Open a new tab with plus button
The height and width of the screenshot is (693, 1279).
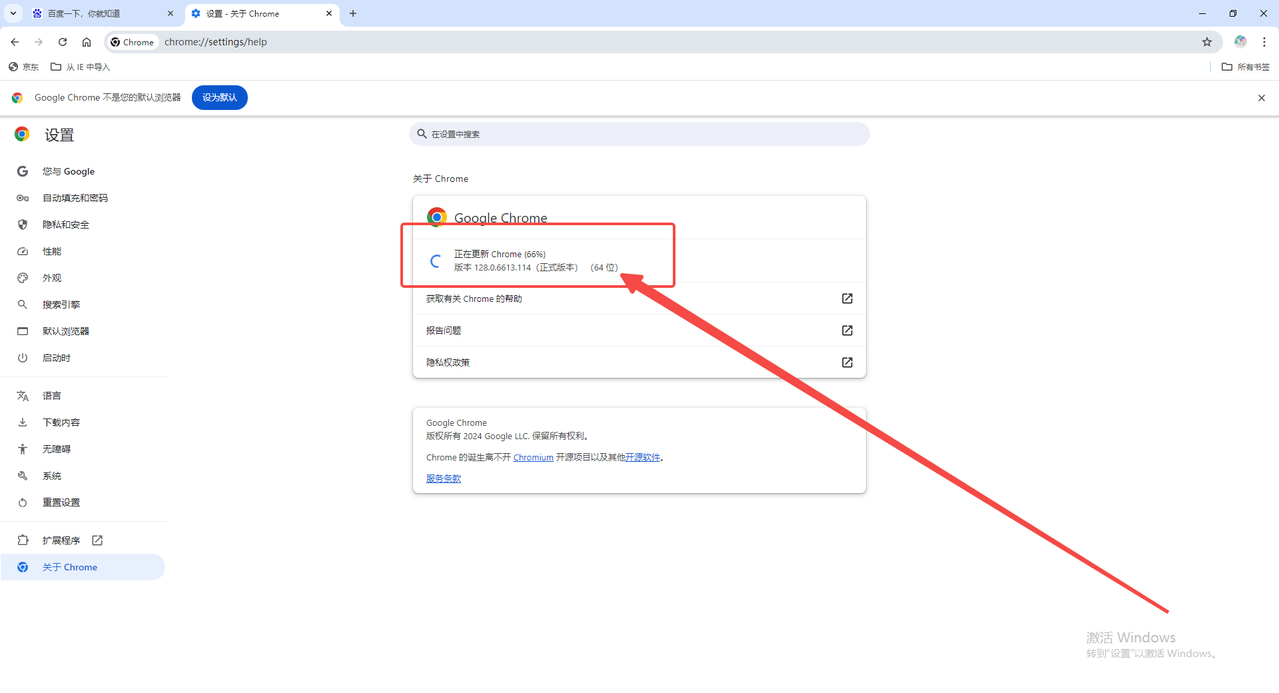click(353, 13)
